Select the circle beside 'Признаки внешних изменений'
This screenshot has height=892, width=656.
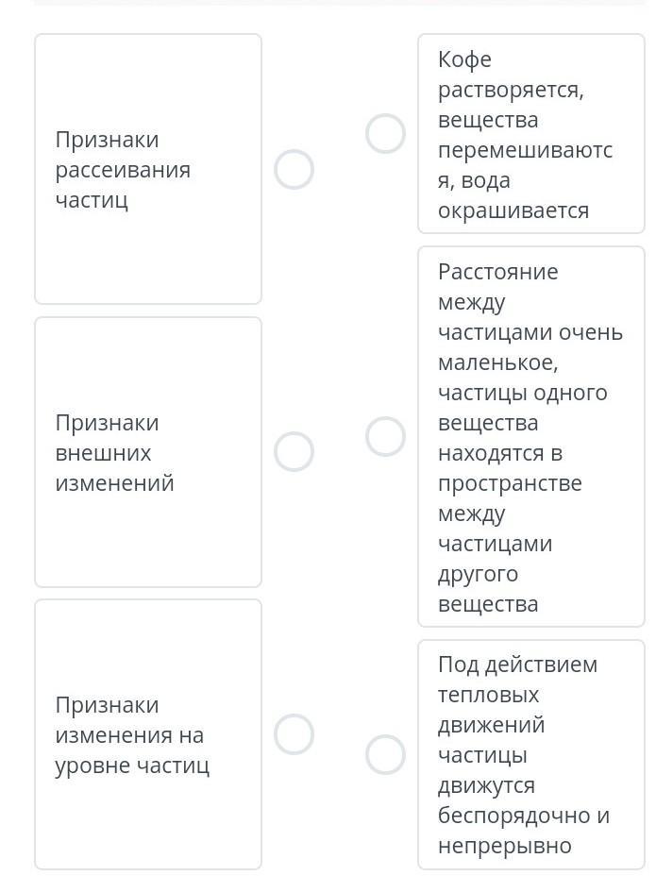[x=294, y=452]
